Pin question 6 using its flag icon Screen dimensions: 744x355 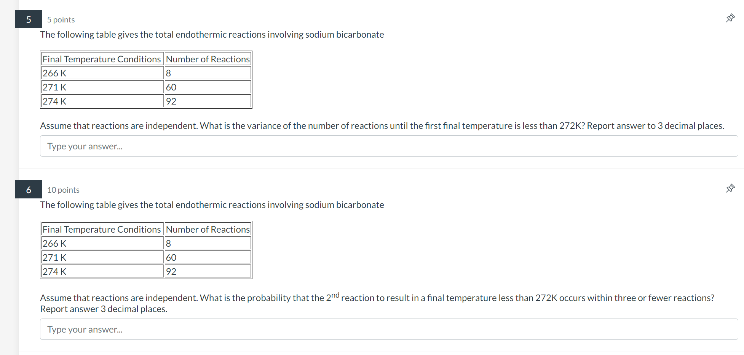point(730,188)
